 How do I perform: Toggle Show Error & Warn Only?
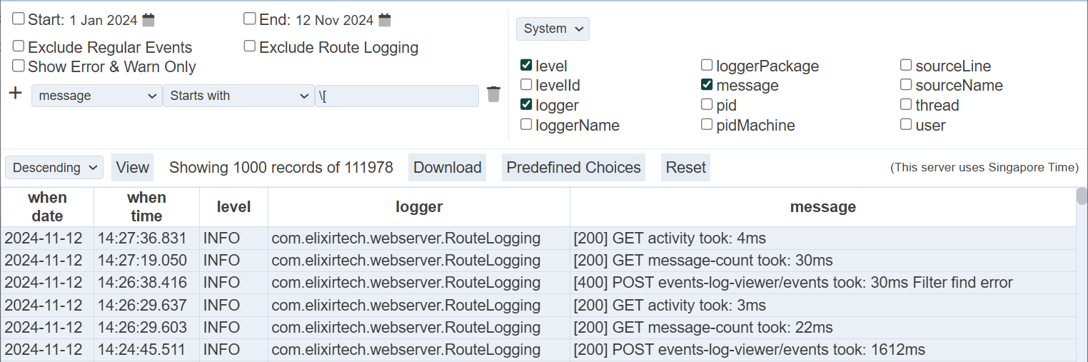(x=19, y=66)
